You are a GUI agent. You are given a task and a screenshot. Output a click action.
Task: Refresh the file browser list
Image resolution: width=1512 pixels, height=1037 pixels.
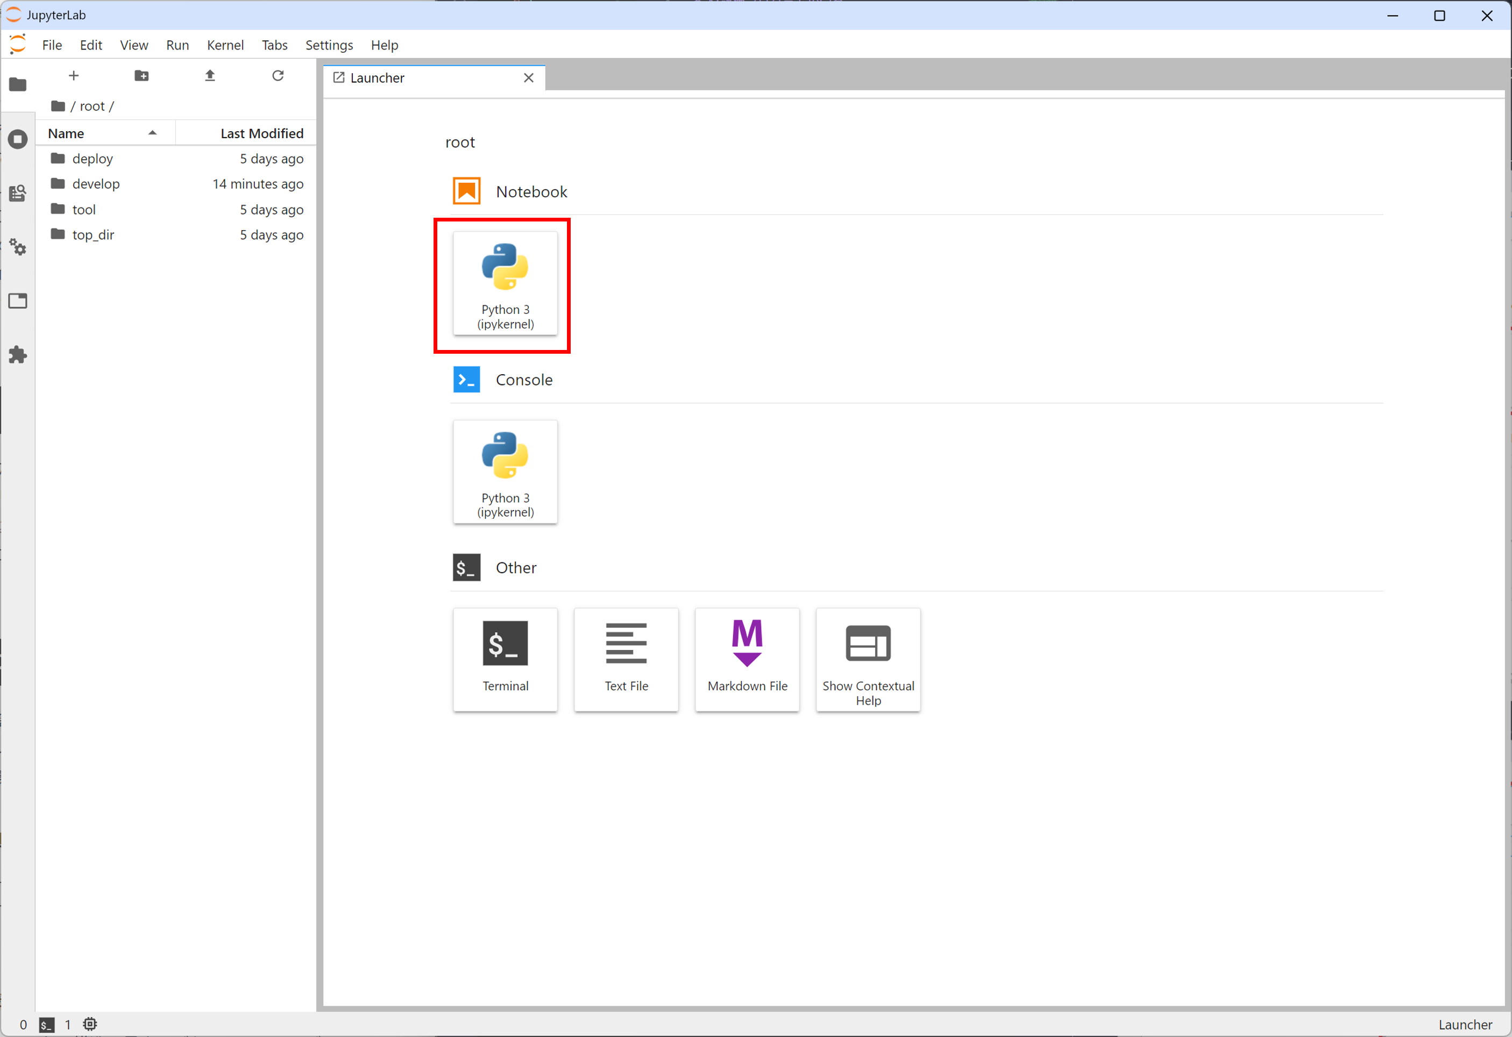point(278,75)
